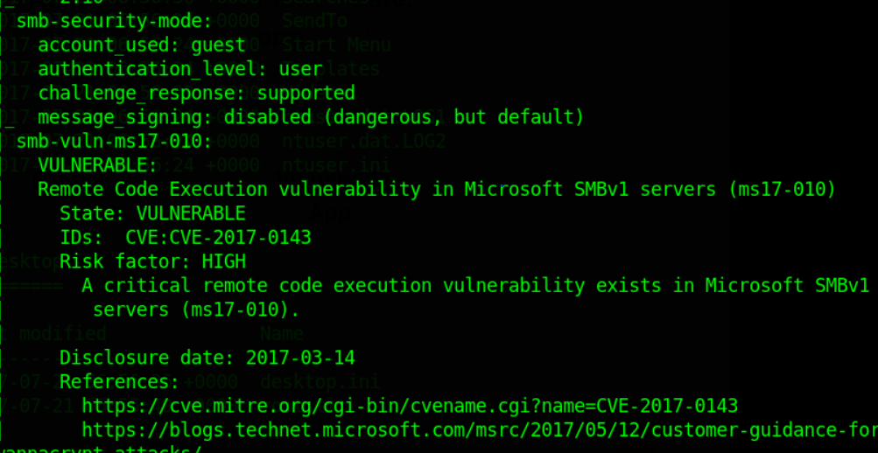Viewport: 878px width, 453px height.
Task: Click the VULNERABLE: heading line
Action: coord(97,165)
